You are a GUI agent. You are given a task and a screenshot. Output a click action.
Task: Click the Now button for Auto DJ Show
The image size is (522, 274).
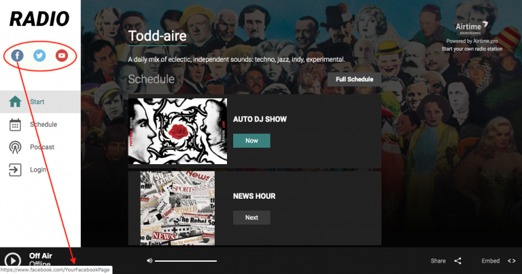point(251,141)
